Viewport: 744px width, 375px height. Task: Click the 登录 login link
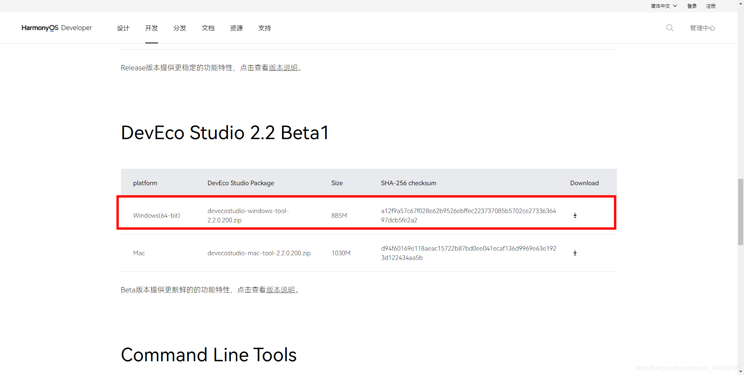(x=692, y=6)
